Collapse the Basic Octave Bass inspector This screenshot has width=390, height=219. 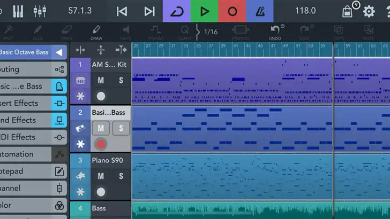click(x=59, y=52)
